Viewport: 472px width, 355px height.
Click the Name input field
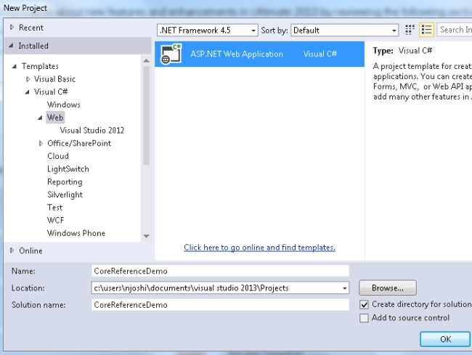[x=220, y=271]
